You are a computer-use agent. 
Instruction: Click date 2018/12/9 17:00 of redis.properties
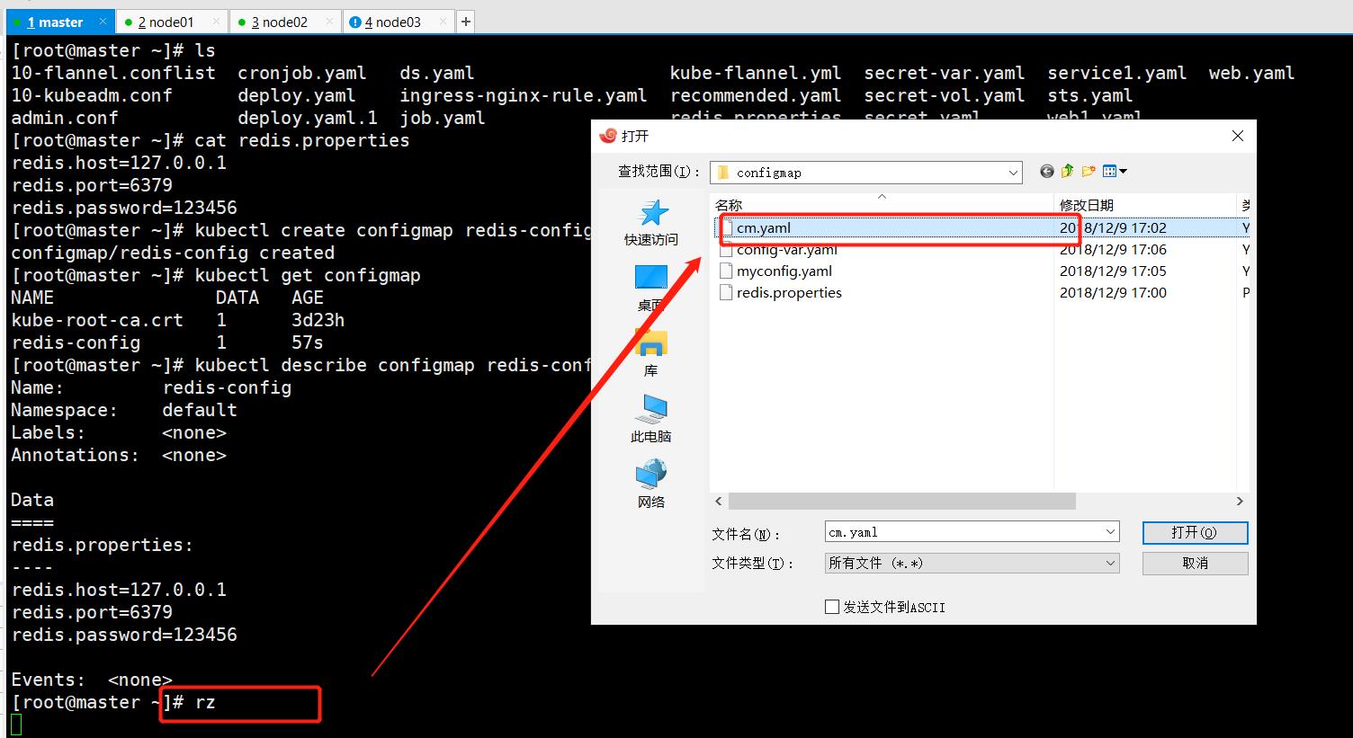pos(1113,293)
